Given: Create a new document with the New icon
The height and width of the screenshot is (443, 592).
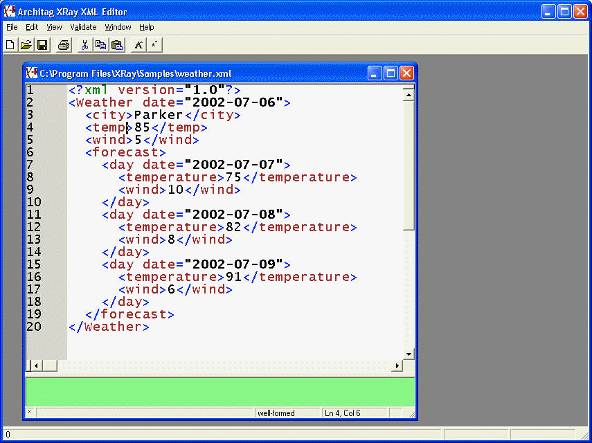Looking at the screenshot, I should (10, 45).
